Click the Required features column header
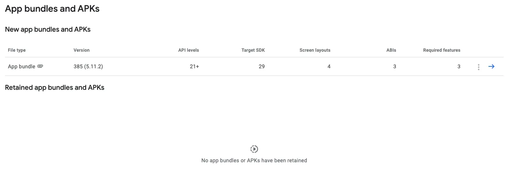 (442, 50)
